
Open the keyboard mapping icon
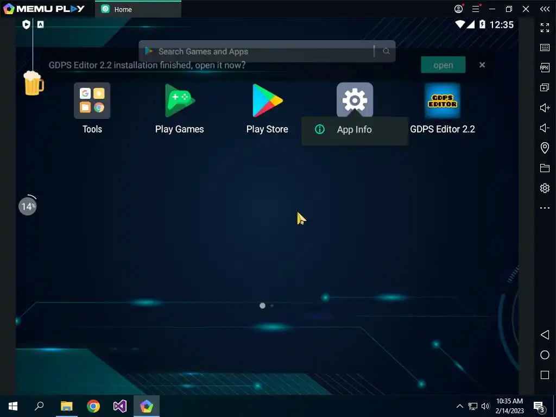tap(545, 48)
